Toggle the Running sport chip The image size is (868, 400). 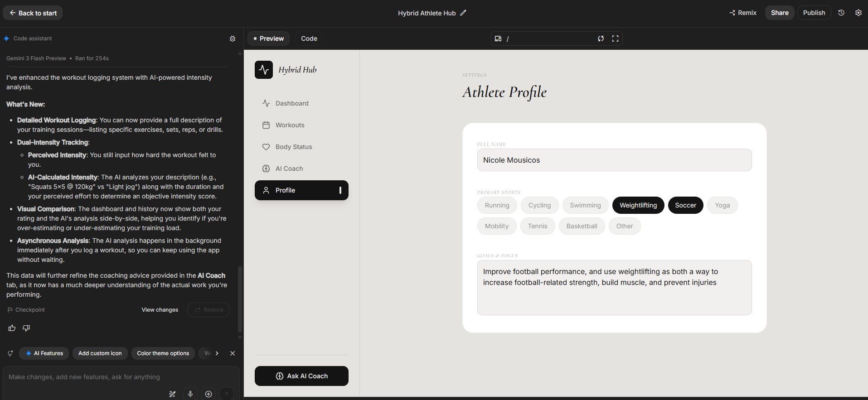coord(497,205)
